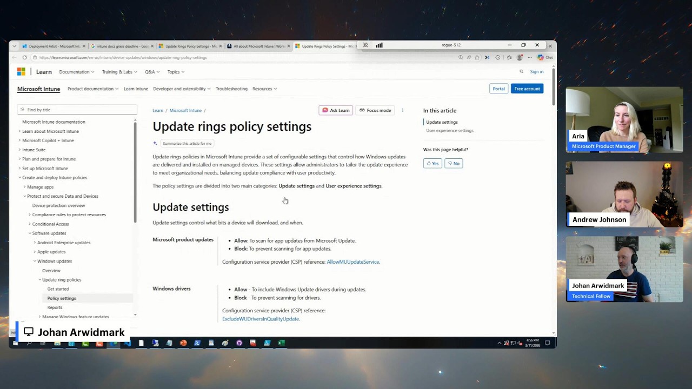The image size is (692, 389).
Task: Open the Q&A dropdown menu
Action: 152,71
